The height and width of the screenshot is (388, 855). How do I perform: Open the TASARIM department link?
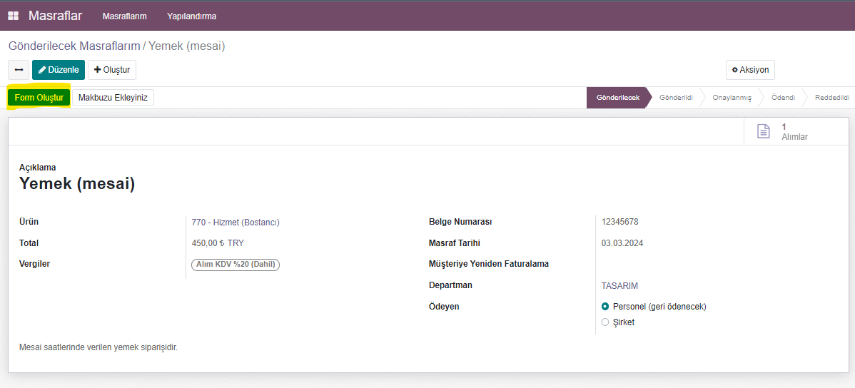(x=619, y=285)
